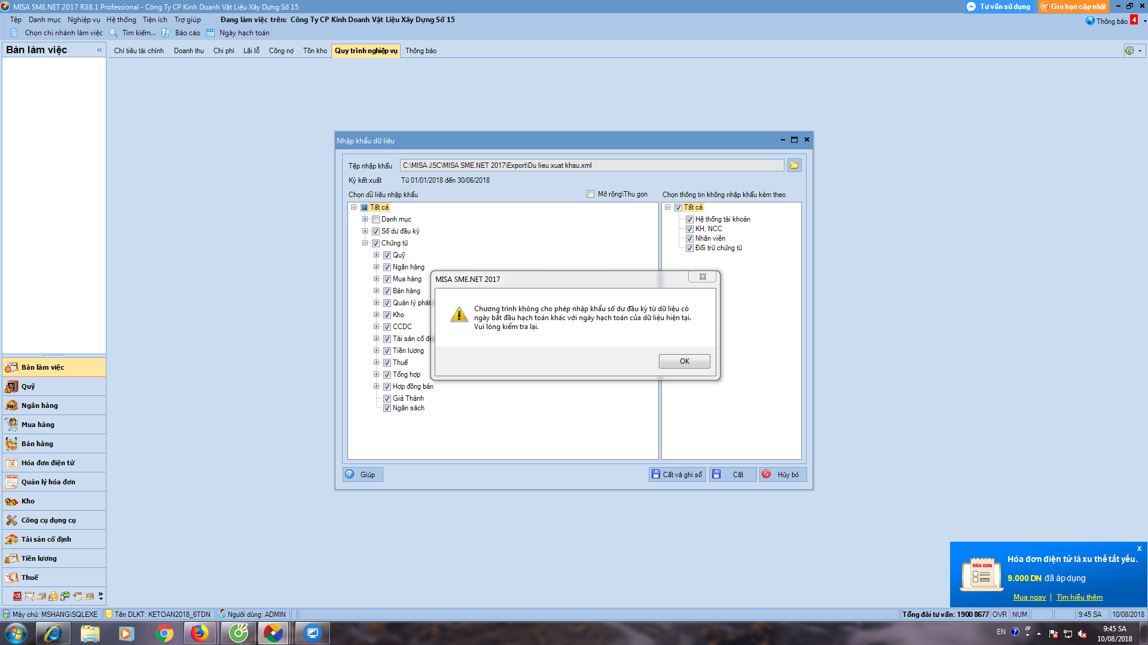Follow the Tìm hiểu thêm link in ad

(1079, 597)
